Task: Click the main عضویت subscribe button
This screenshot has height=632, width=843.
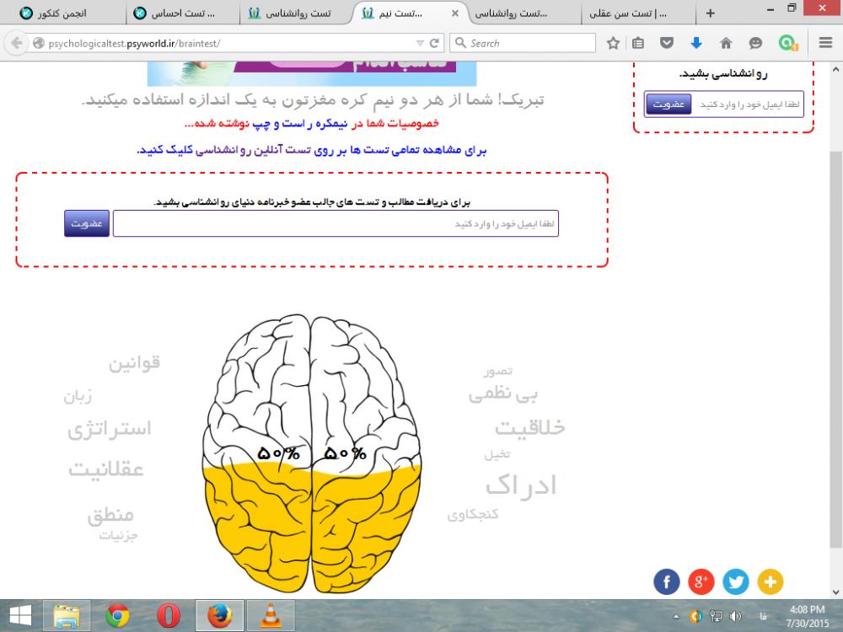Action: (87, 223)
